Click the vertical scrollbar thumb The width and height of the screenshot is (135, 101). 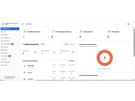(x=134, y=43)
